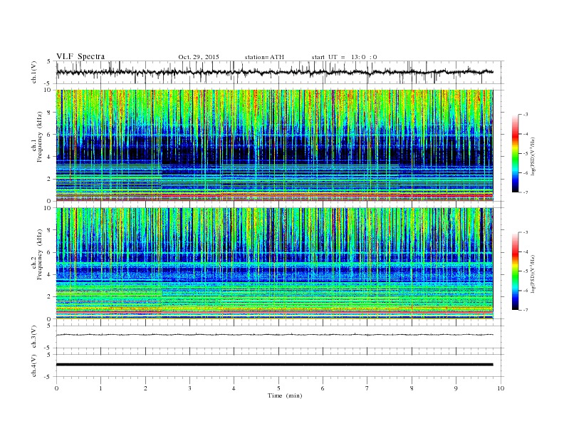Click the "-7" tick on ch.2 colorbar
Viewport: 564px width, 436px height.
coord(525,310)
